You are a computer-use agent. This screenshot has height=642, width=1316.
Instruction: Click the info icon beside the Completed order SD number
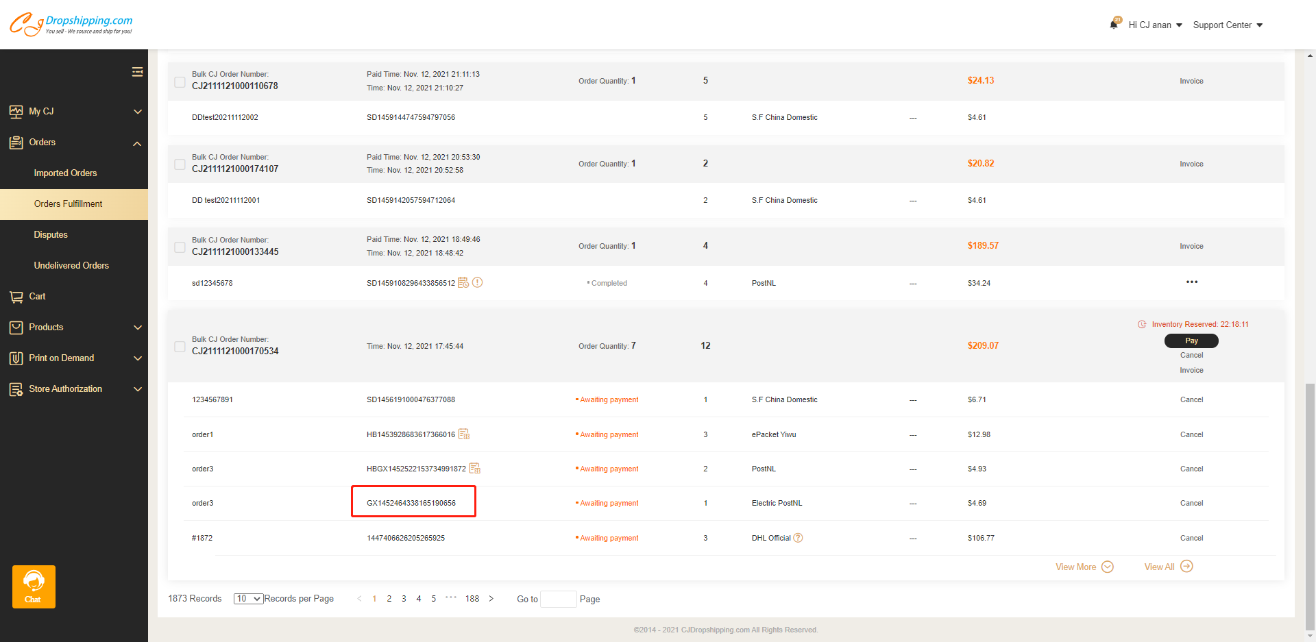478,282
